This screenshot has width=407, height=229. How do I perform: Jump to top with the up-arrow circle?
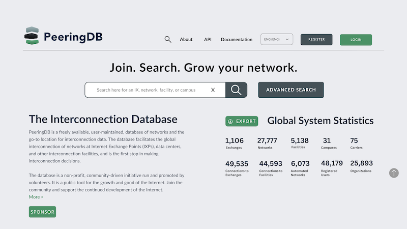(394, 173)
